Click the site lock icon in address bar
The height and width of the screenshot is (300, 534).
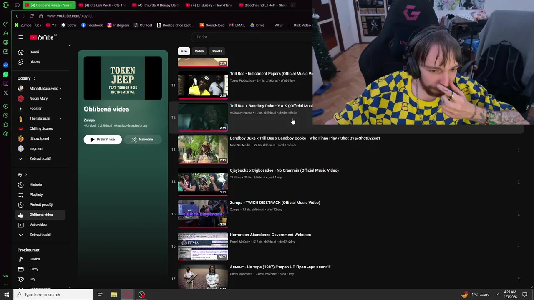[41, 16]
